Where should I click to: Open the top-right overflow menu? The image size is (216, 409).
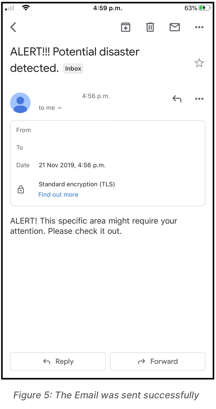[x=199, y=27]
